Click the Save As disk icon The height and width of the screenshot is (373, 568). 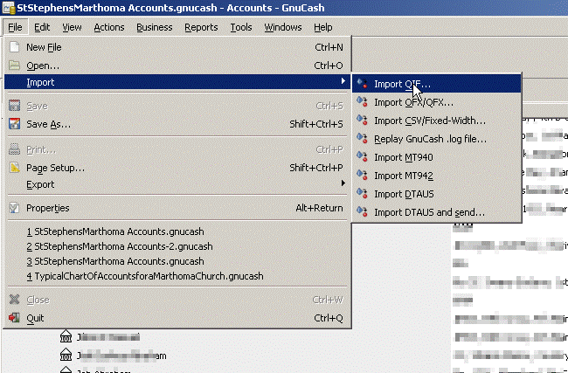[14, 124]
